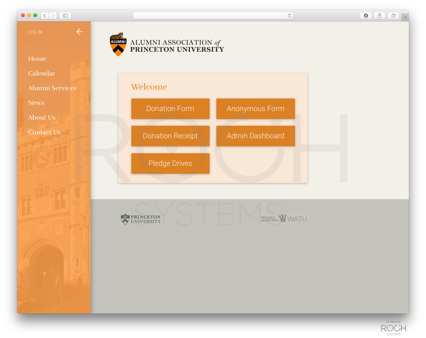Viewport: 426px width, 338px height.
Task: Open the Anonymous Form button
Action: pos(256,109)
